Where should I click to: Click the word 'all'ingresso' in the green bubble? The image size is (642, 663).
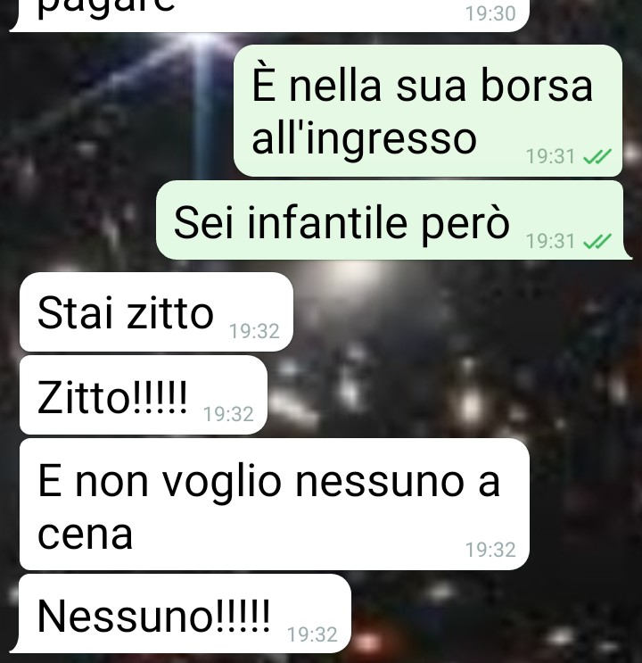pos(365,142)
